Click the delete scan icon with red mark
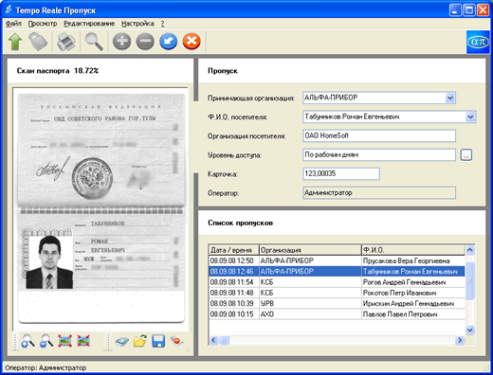 [176, 341]
